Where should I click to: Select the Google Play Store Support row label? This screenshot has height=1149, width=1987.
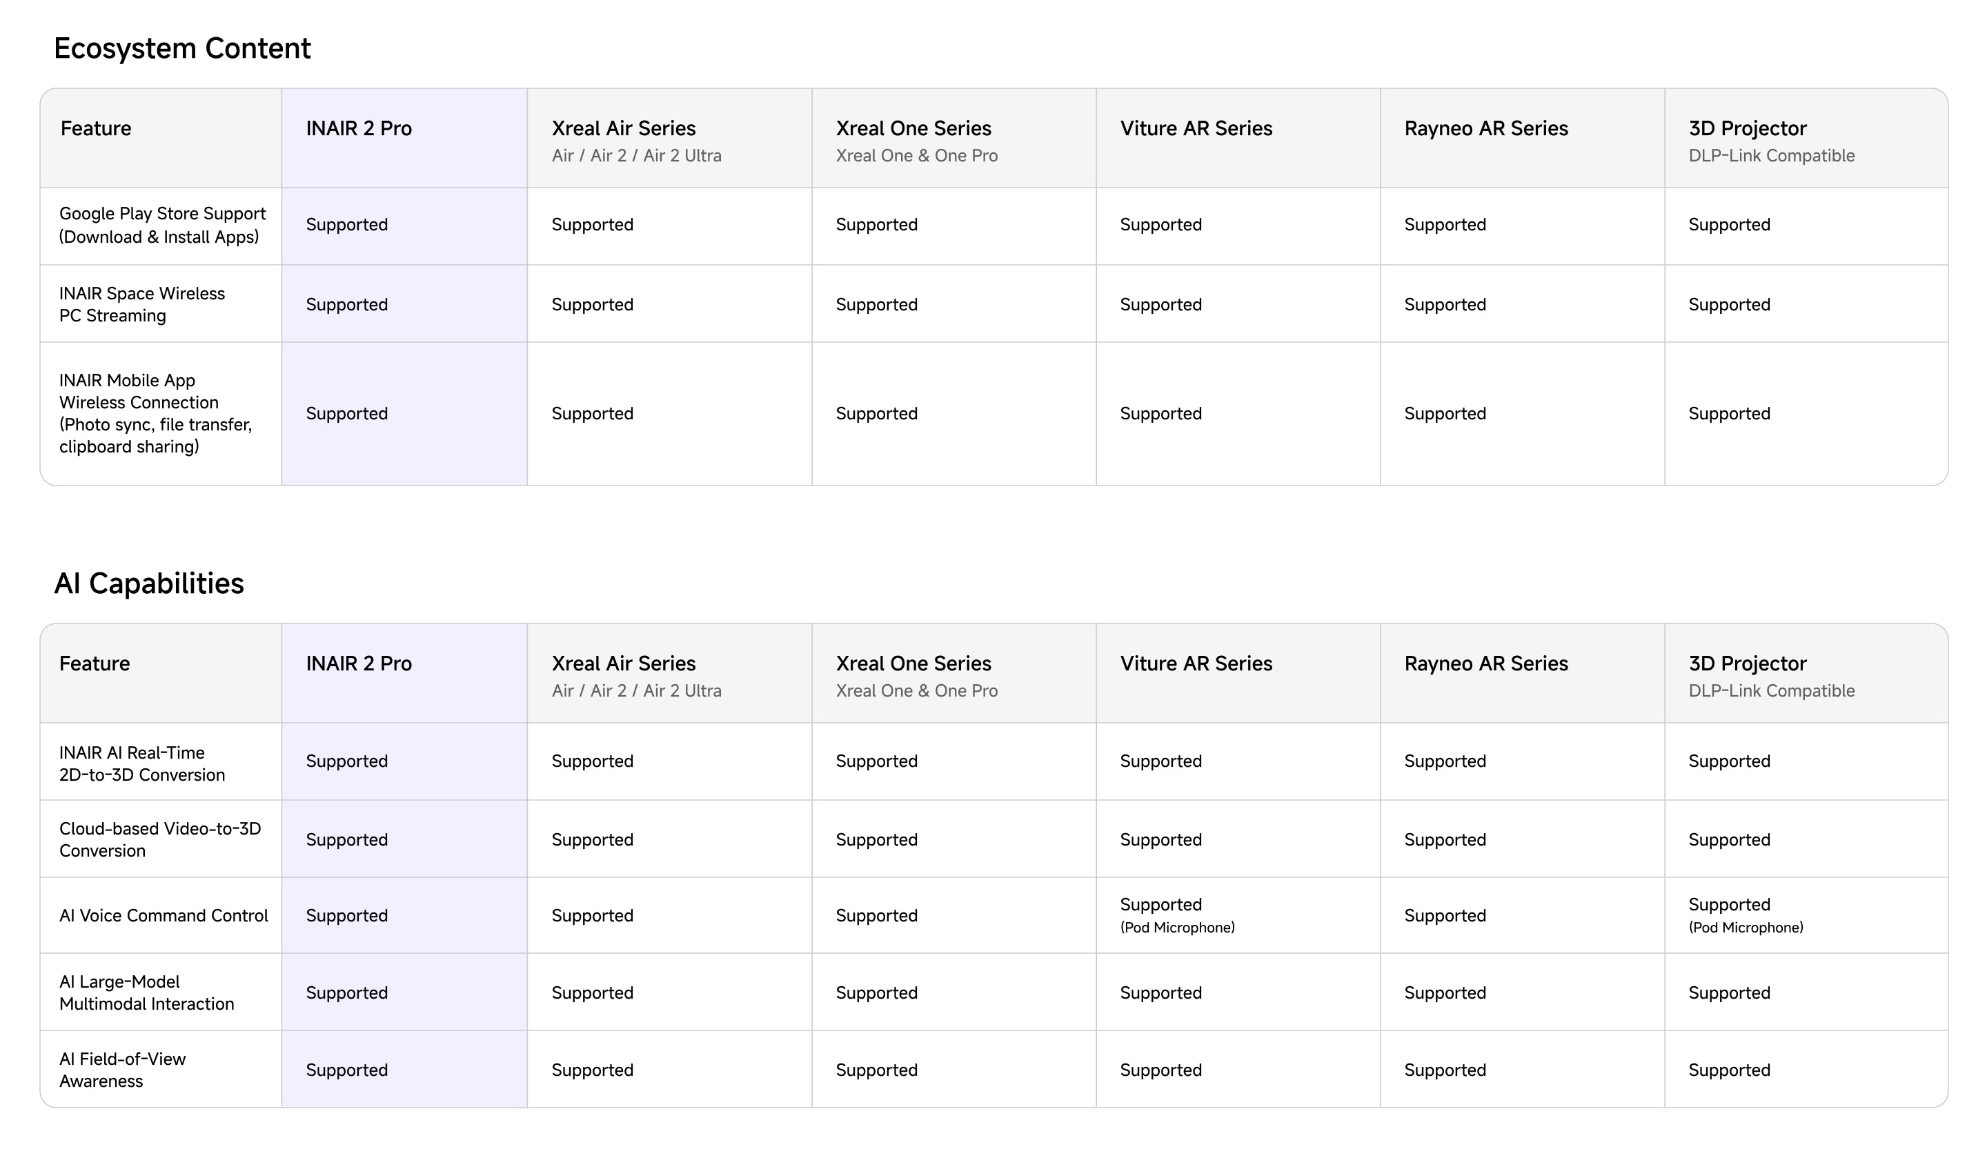(x=161, y=226)
